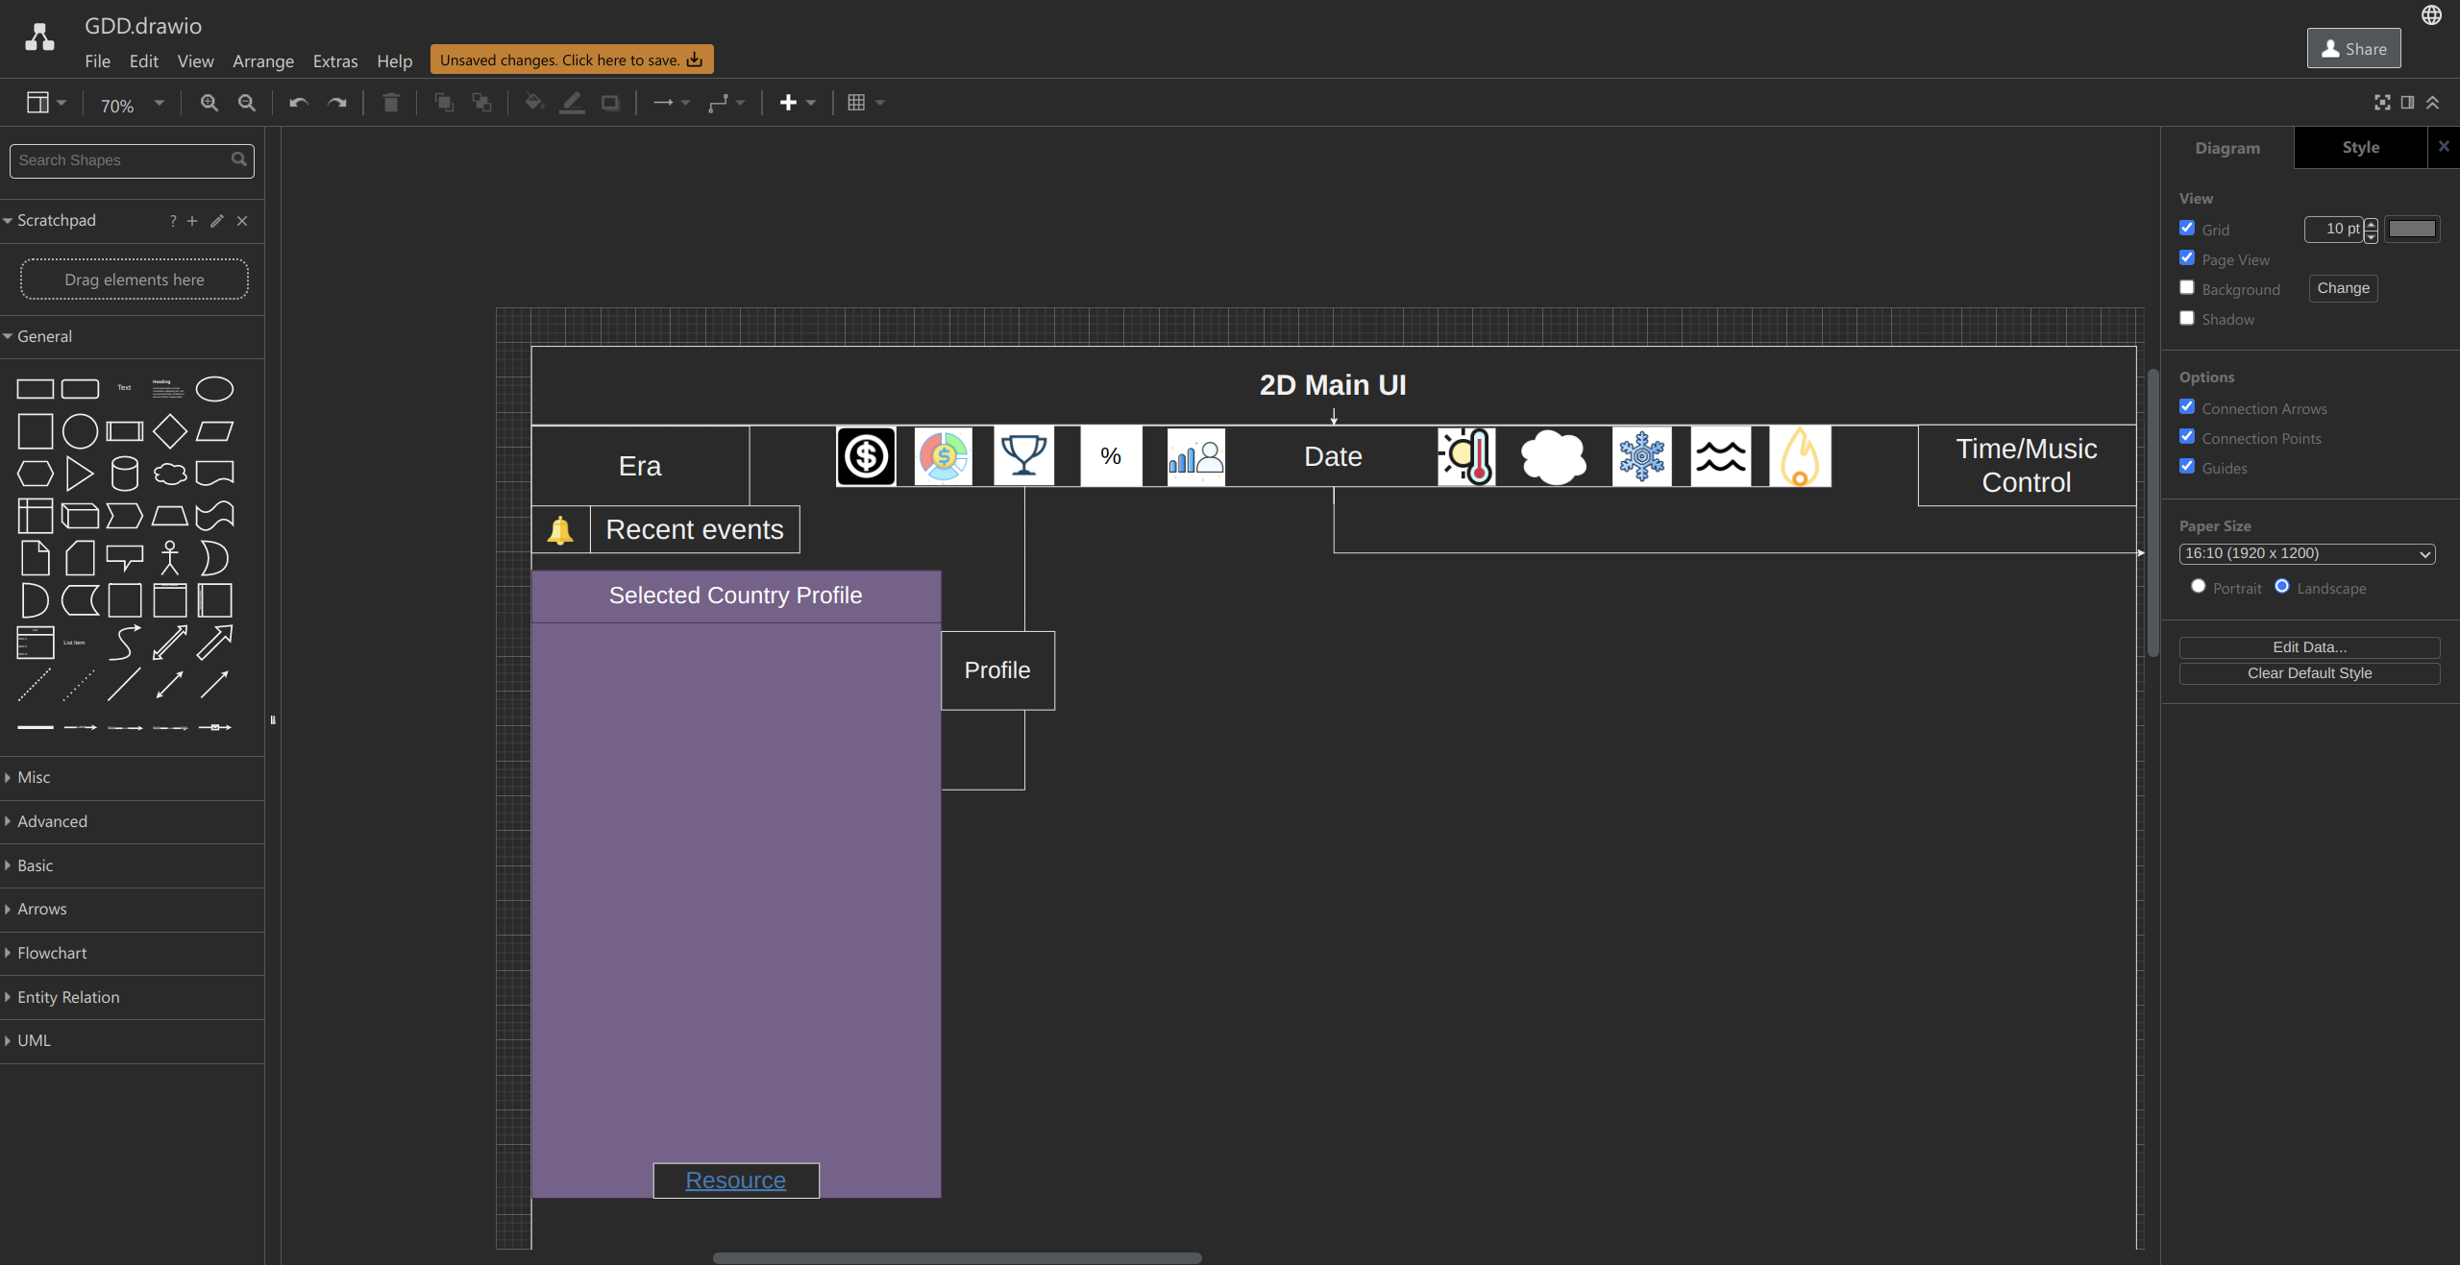Click the line color toolbar icon
This screenshot has height=1265, width=2460.
point(571,103)
